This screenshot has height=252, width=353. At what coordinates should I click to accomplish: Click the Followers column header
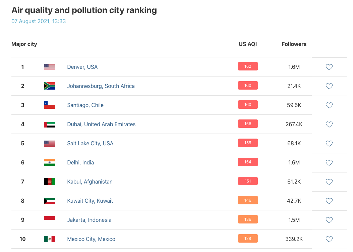[294, 44]
